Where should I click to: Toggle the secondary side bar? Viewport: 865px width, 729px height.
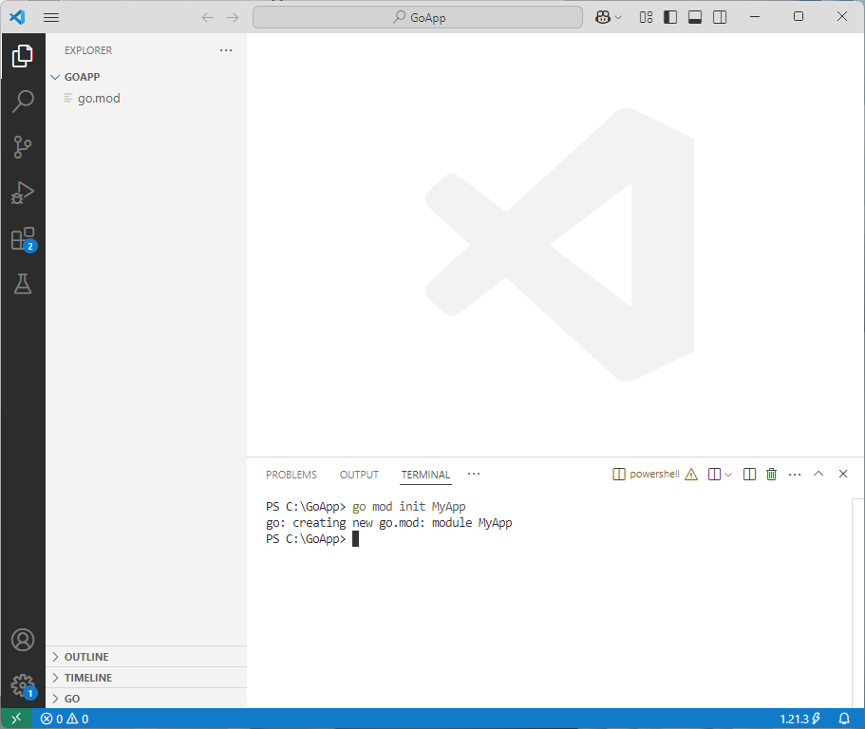pos(720,18)
